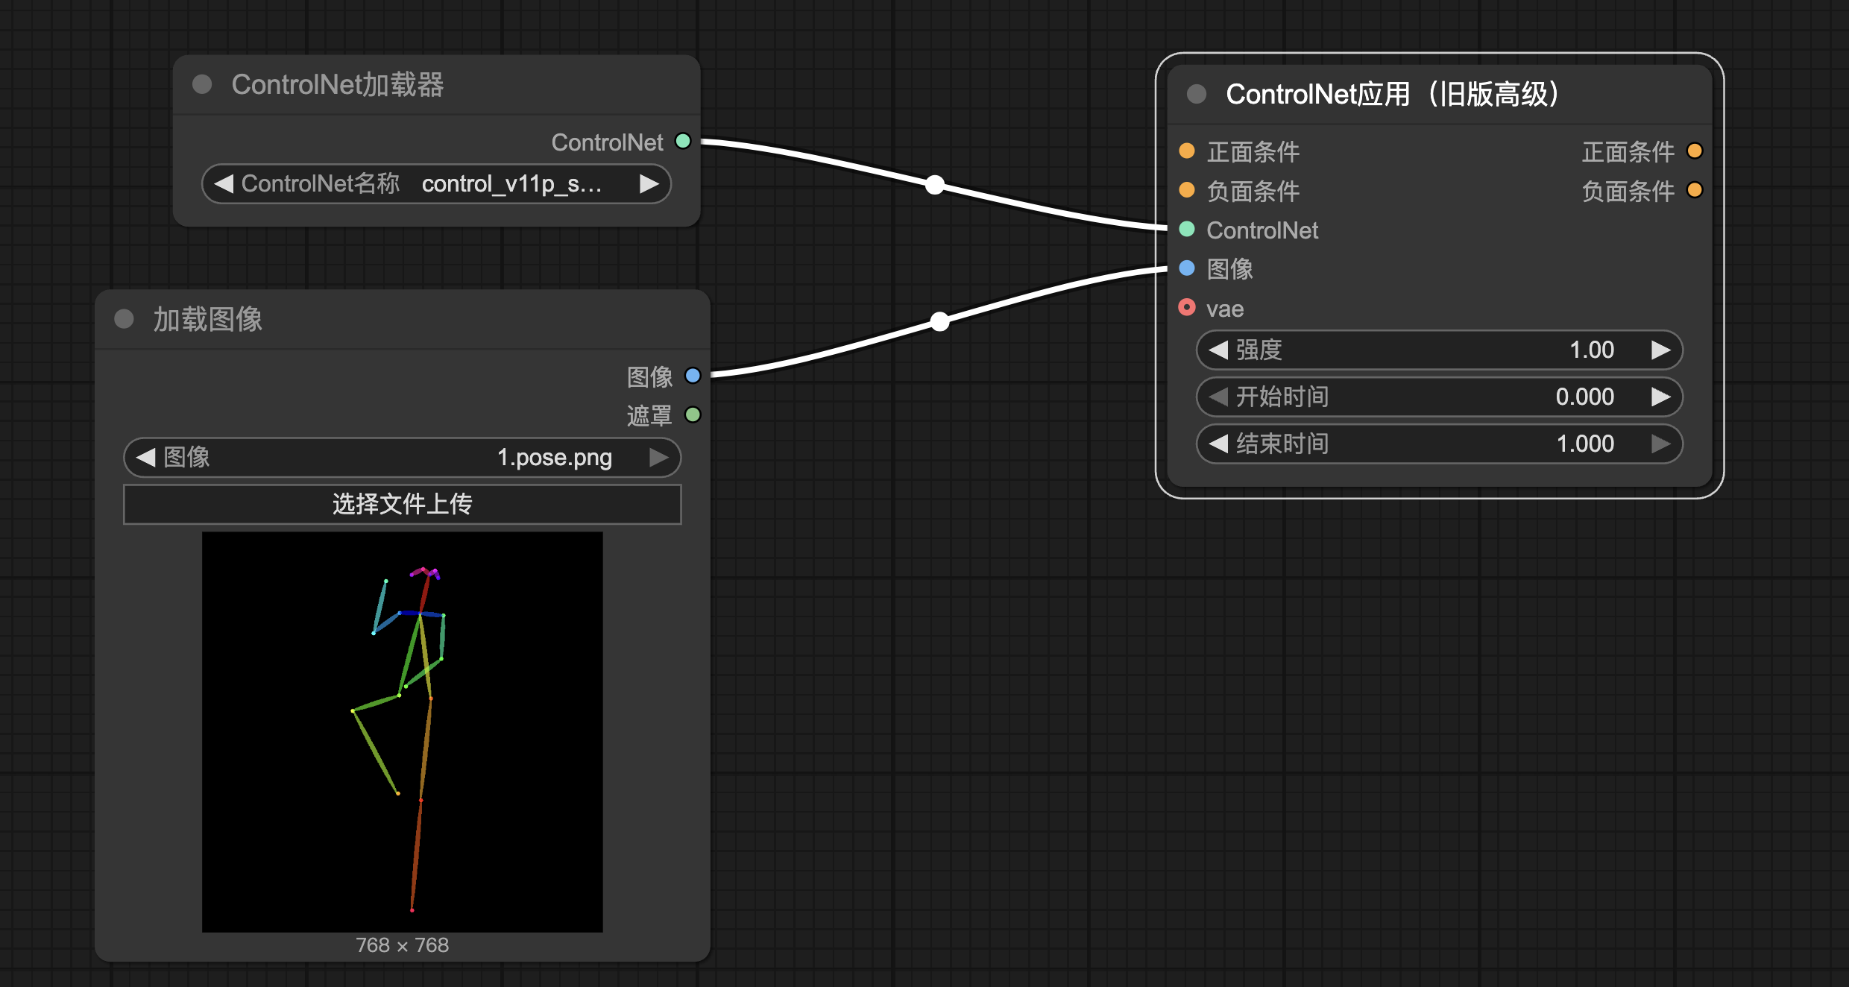This screenshot has height=987, width=1849.
Task: Open the 图像 file dropdown showing 1.pose.png
Action: pos(403,457)
